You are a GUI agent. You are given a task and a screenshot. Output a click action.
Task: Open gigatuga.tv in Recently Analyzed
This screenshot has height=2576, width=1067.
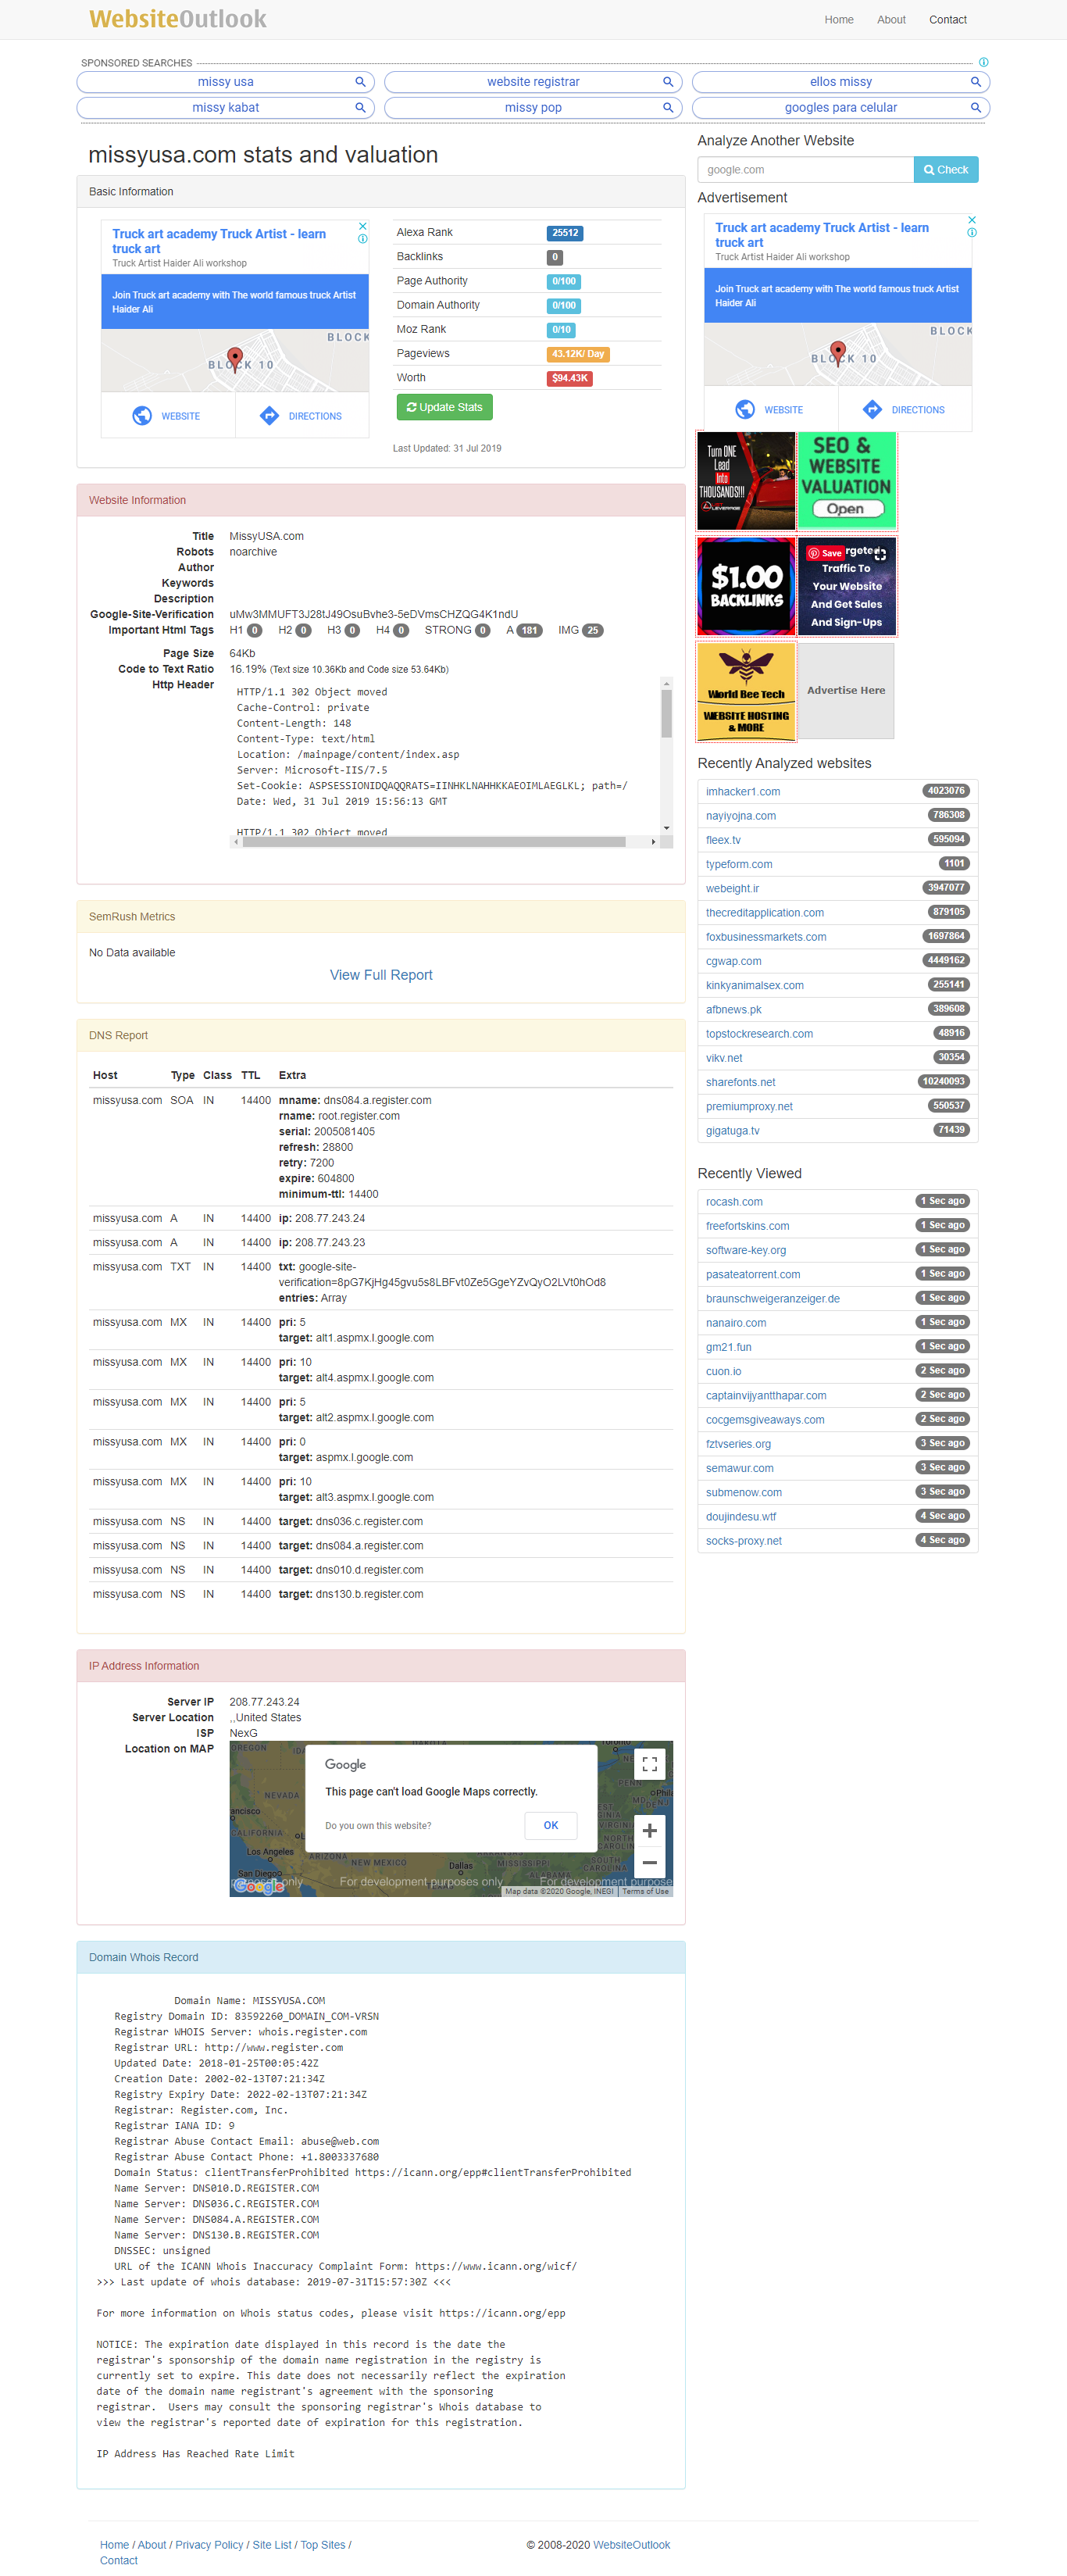pyautogui.click(x=733, y=1132)
